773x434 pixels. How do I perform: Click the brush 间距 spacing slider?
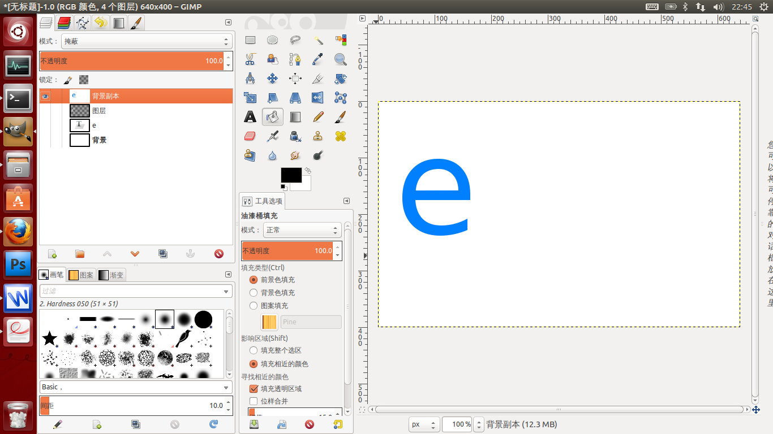coord(132,405)
